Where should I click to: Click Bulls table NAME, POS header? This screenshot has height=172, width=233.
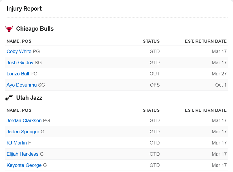(19, 41)
